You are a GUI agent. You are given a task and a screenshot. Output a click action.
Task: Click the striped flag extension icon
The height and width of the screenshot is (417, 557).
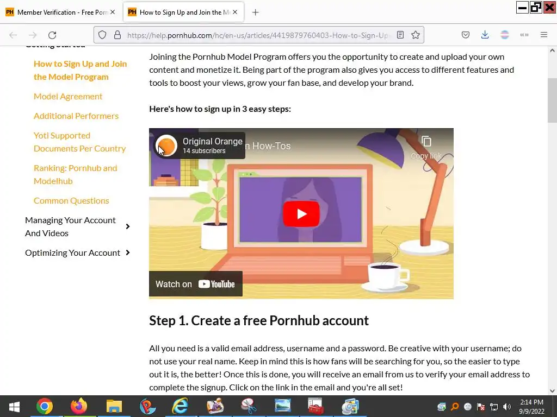click(x=505, y=35)
